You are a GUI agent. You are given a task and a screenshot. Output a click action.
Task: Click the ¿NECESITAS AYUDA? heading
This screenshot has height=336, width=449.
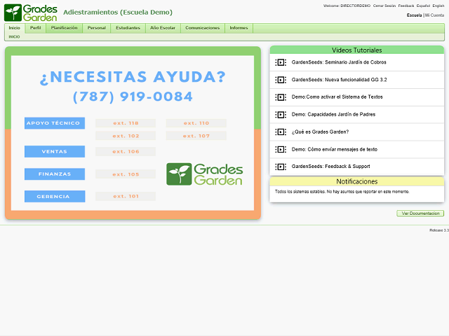click(133, 77)
